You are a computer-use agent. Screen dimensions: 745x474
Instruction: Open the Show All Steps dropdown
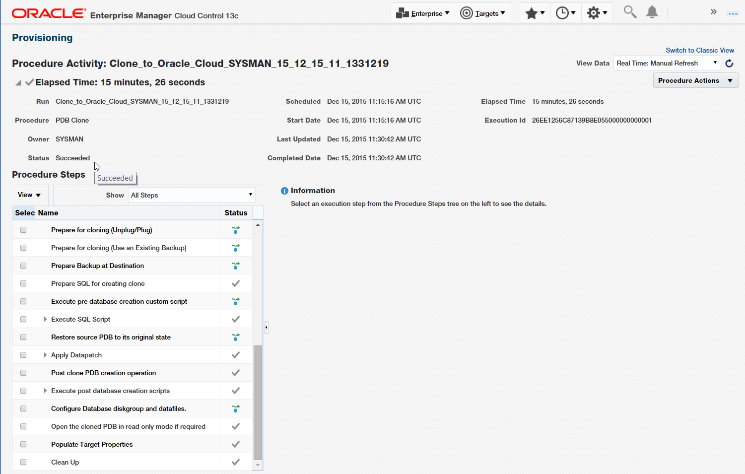[192, 195]
